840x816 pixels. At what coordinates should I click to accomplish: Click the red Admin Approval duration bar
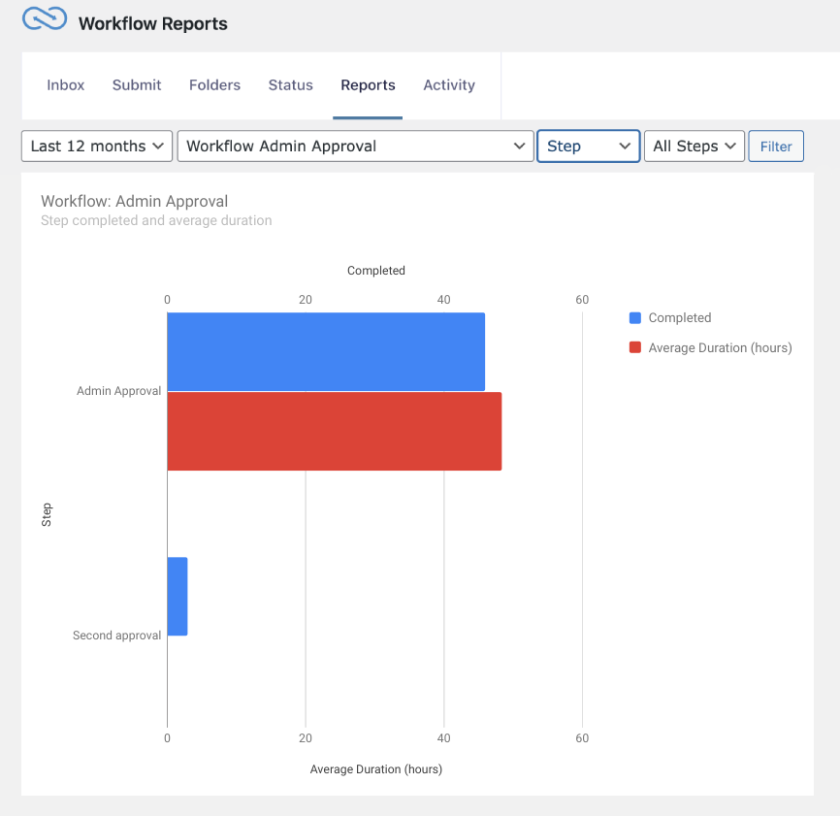coord(334,432)
